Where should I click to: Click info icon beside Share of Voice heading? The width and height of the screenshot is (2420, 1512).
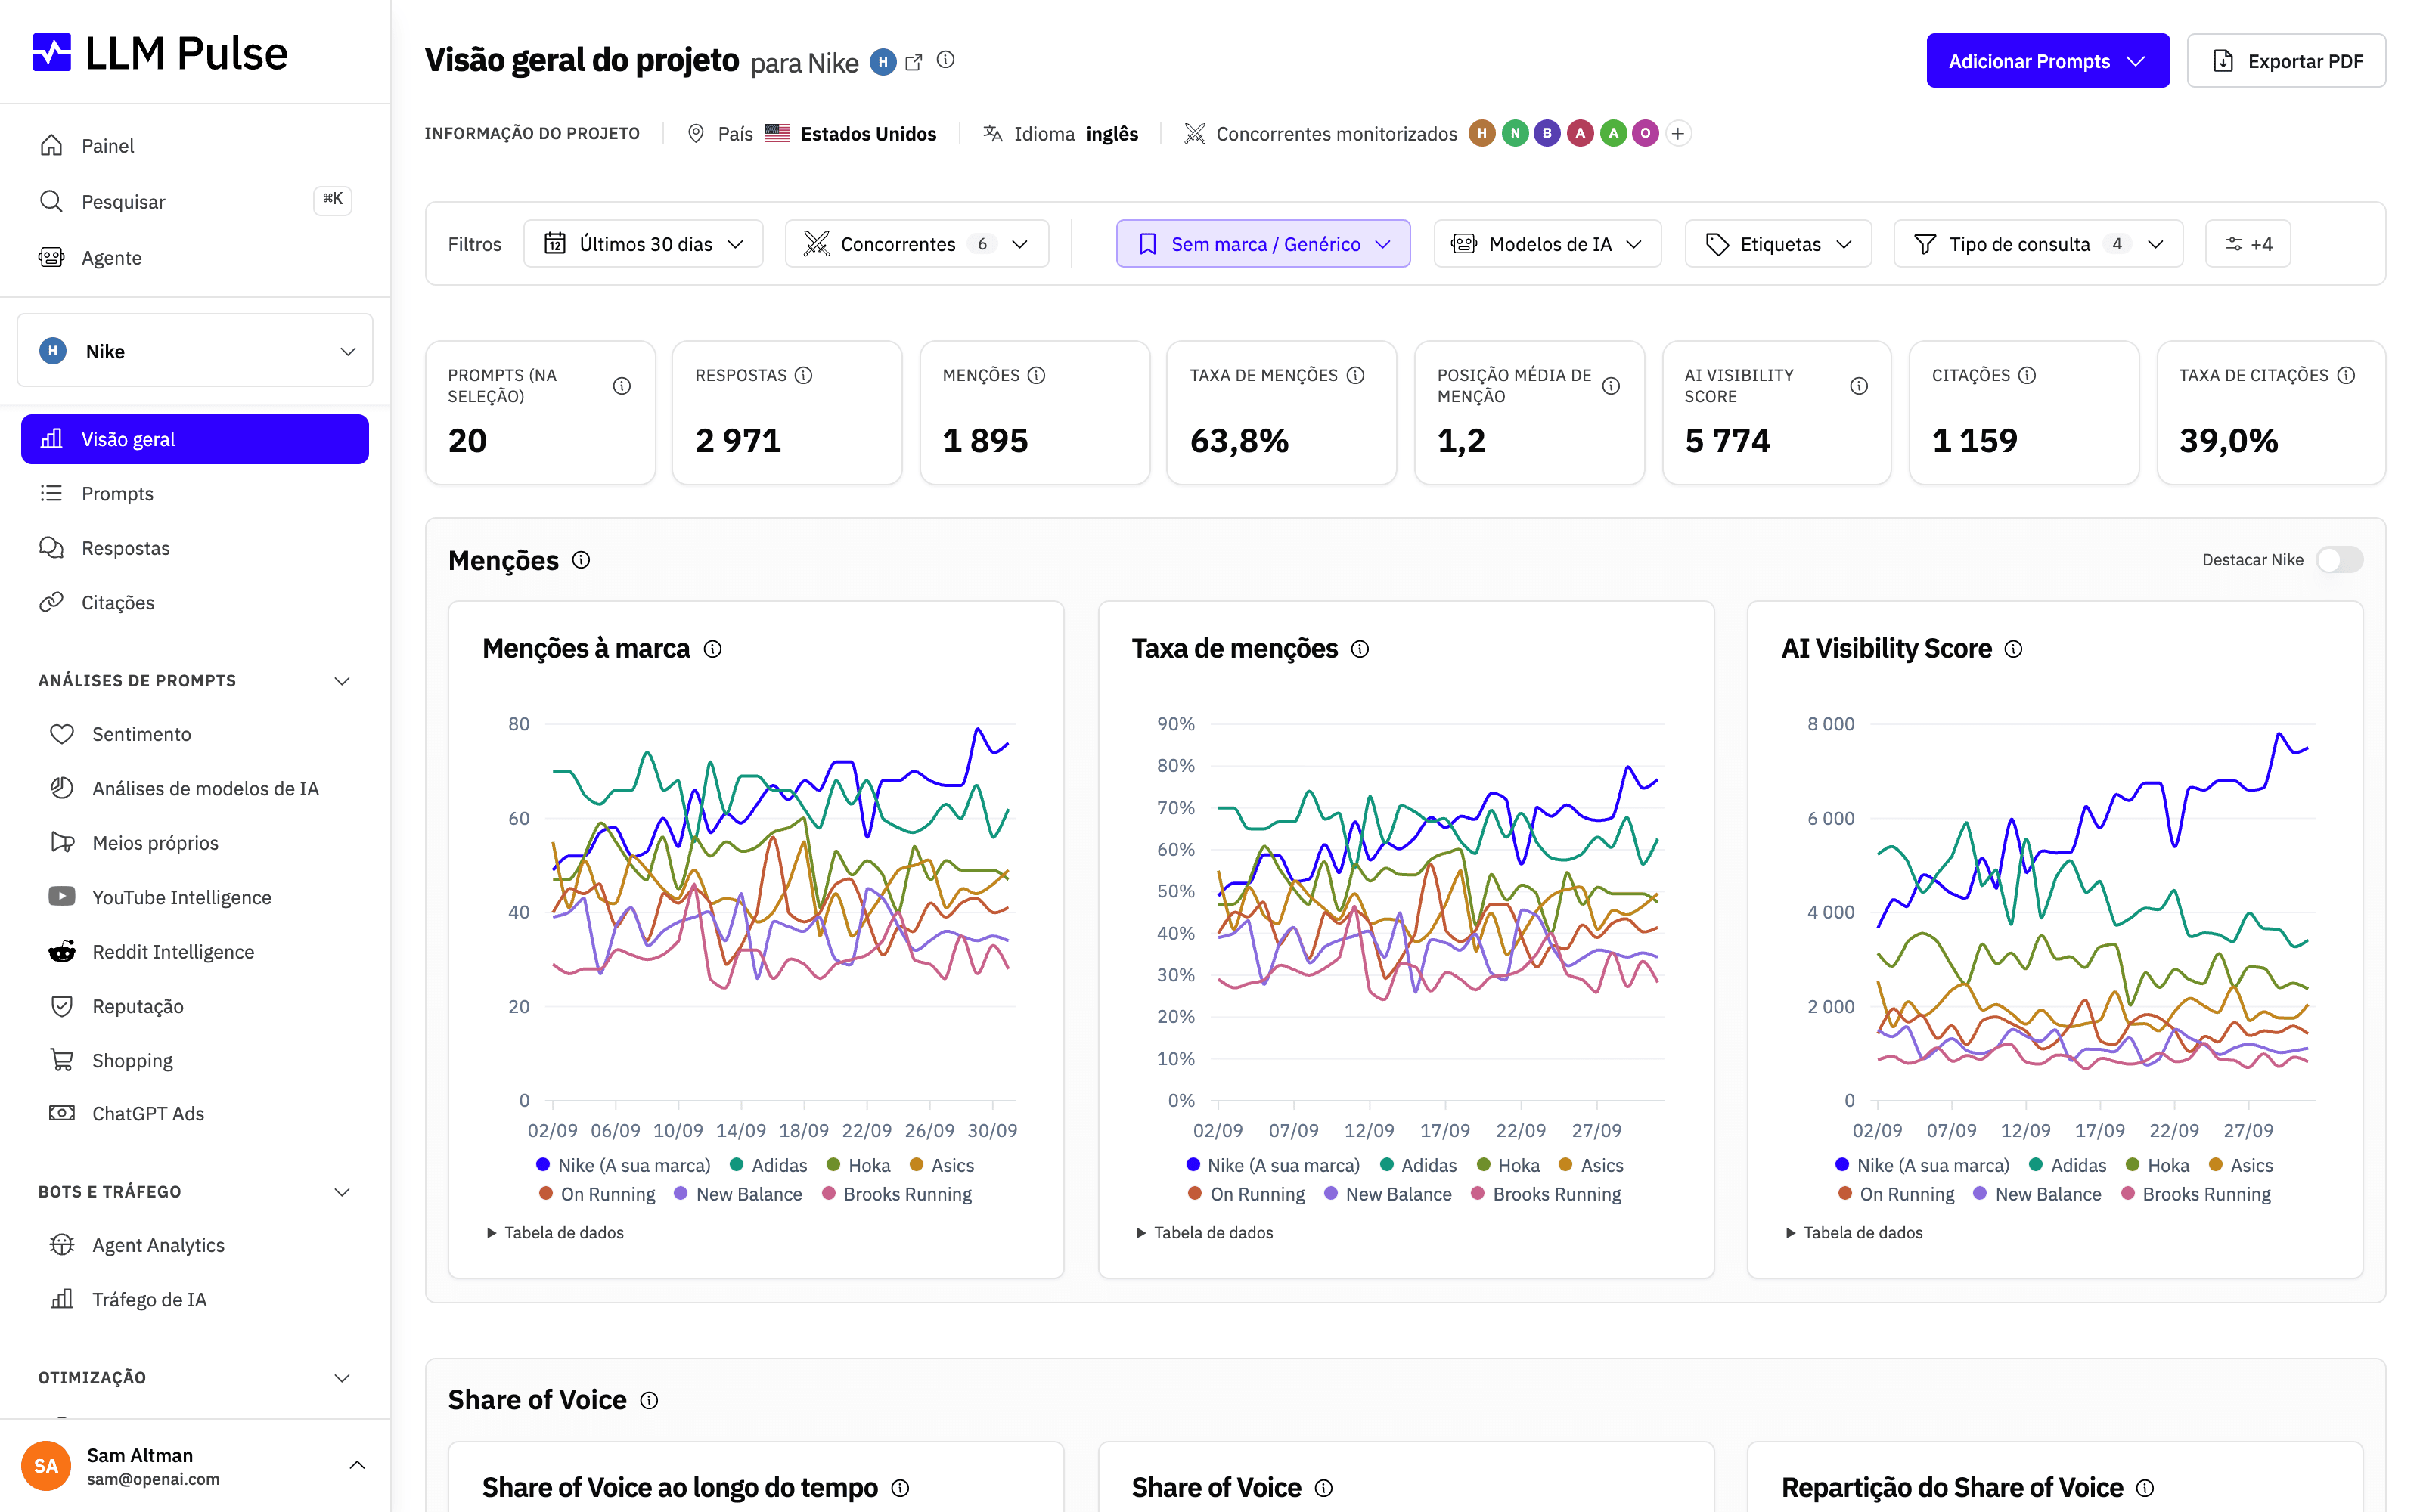(649, 1400)
